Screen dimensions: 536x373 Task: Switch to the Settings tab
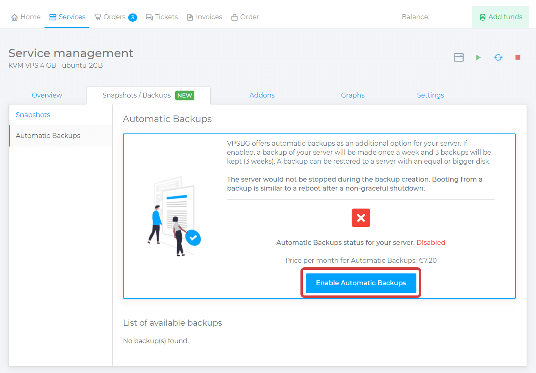tap(430, 95)
